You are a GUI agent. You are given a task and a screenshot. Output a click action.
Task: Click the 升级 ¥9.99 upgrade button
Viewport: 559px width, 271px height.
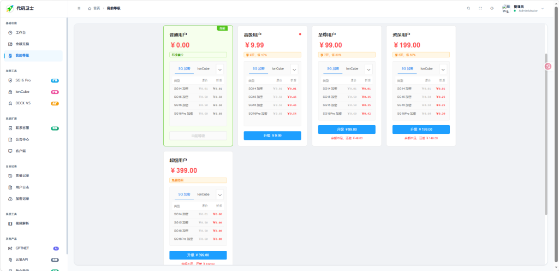pos(272,135)
